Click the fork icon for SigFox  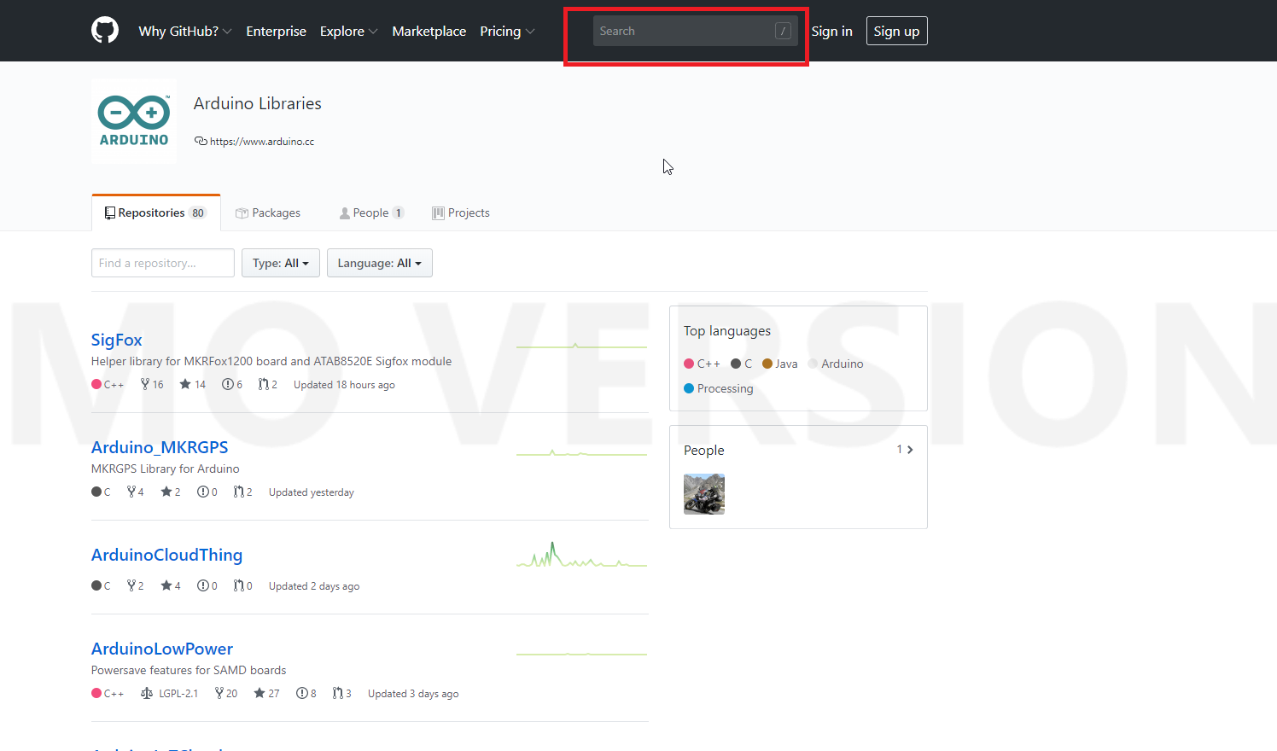[x=145, y=384]
